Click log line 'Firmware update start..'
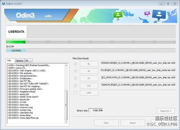This screenshot has height=130, width=180. coord(25,89)
